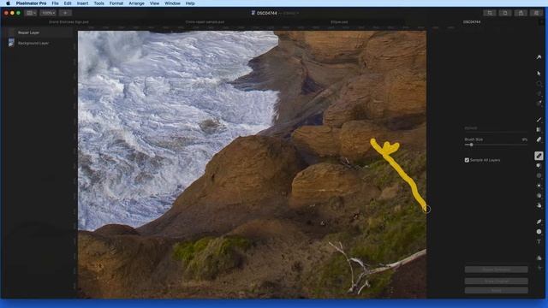548x308 pixels.
Task: Open the File menu
Action: 55,3
